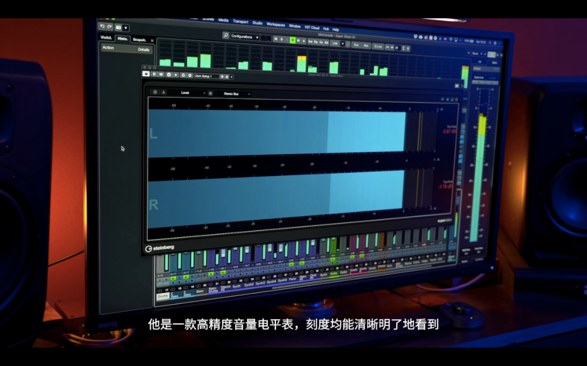Click the channel search magnifier icon
Screen dimensions: 587x366
[226, 35]
